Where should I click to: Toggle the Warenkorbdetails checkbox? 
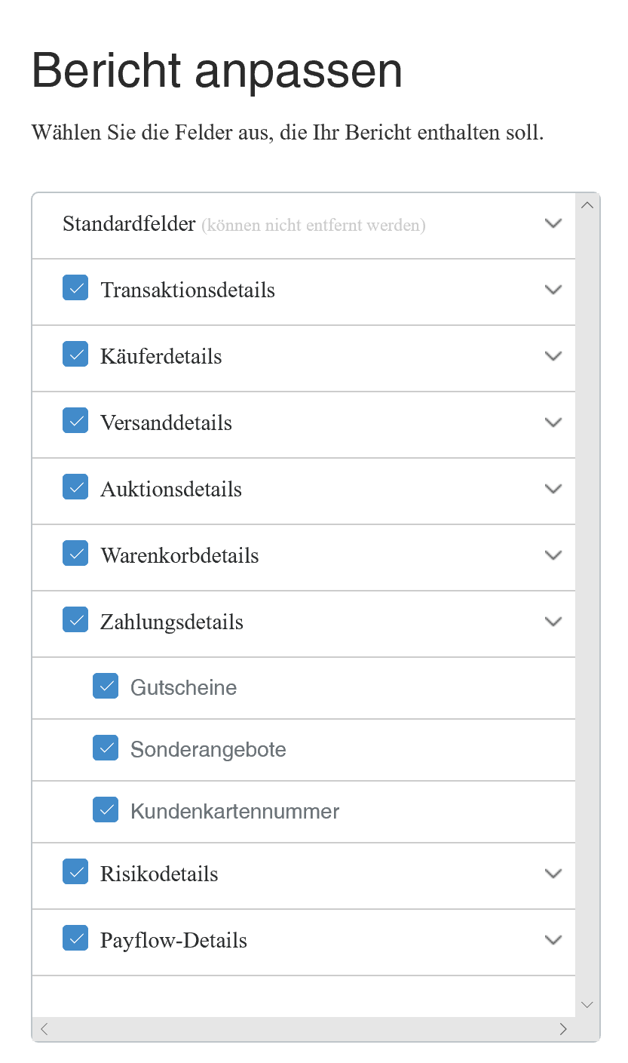coord(75,554)
